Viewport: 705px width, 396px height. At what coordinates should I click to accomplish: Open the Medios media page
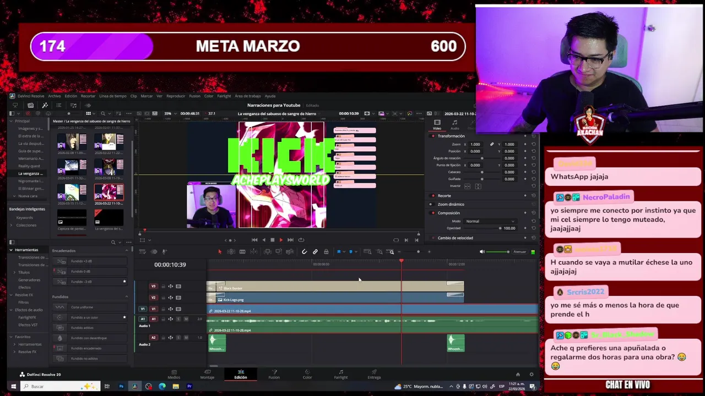click(x=173, y=374)
